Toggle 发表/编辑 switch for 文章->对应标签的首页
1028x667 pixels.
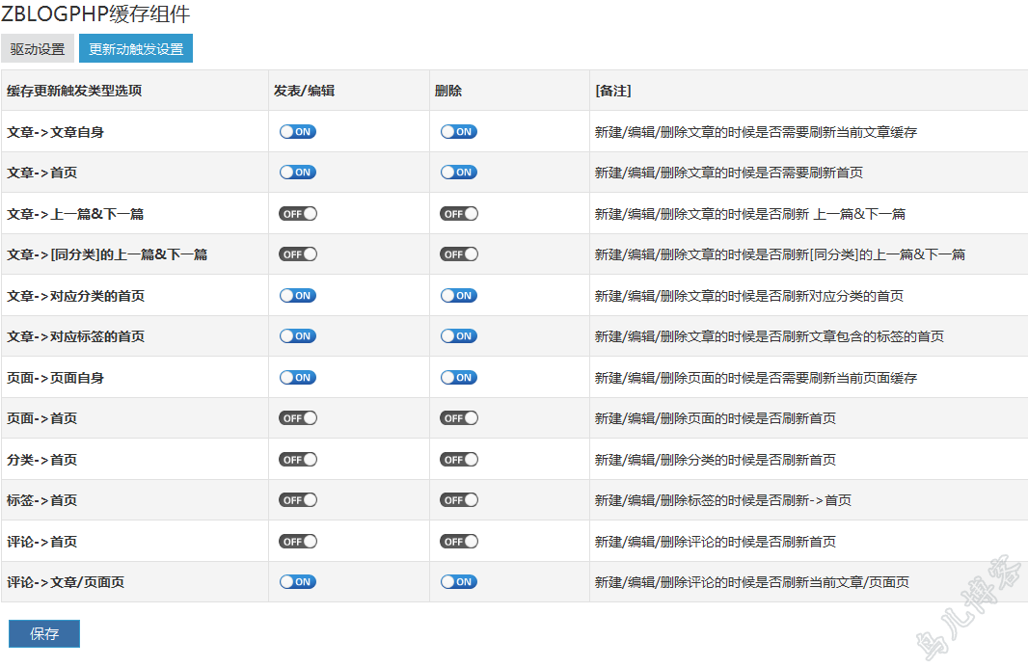(298, 336)
